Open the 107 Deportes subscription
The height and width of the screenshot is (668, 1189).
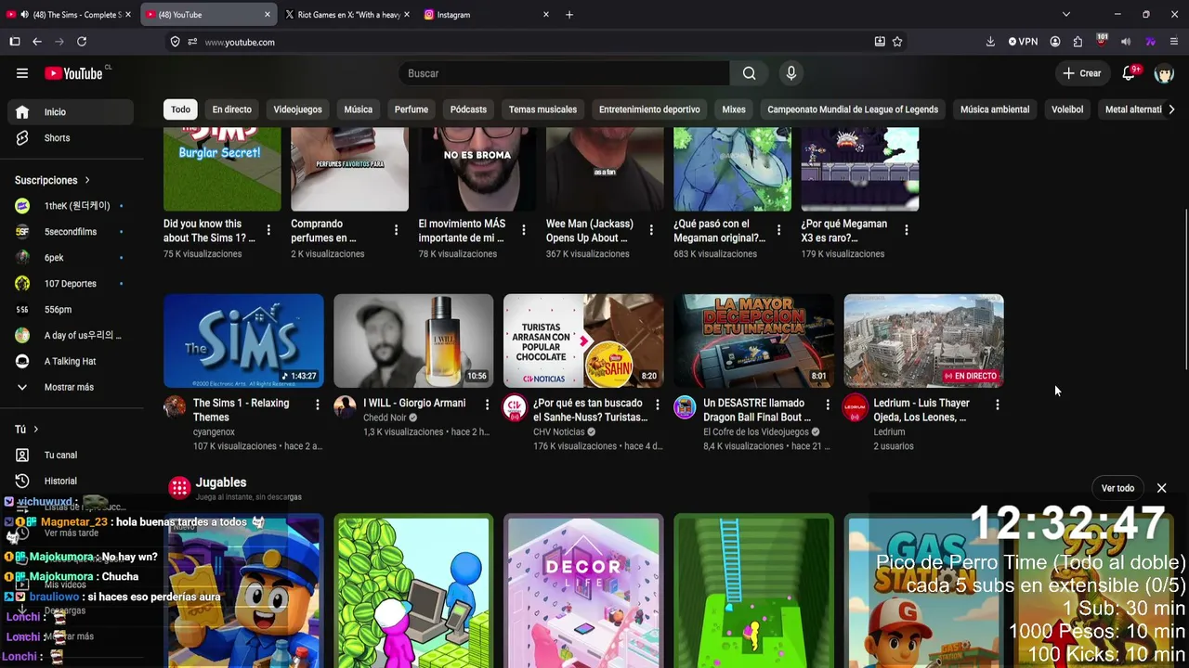tap(71, 284)
